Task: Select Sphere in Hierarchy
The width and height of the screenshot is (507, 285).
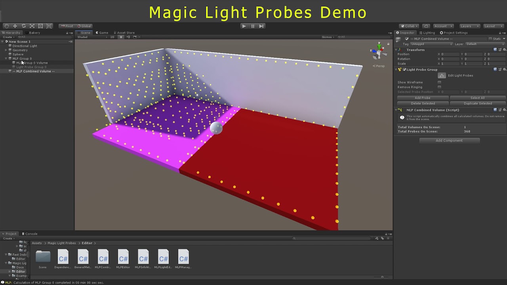Action: (18, 55)
